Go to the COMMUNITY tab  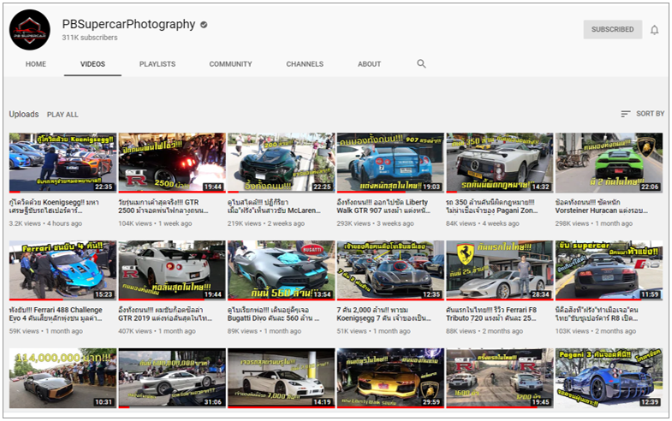(230, 64)
